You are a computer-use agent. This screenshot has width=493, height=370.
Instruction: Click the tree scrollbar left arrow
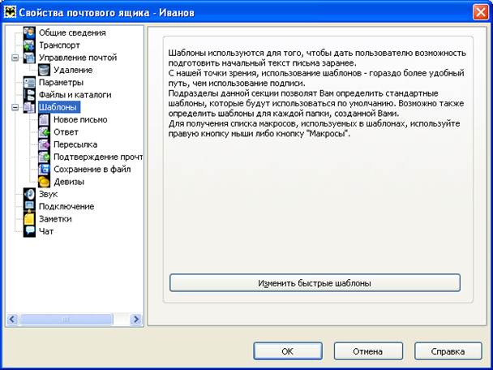(12, 320)
